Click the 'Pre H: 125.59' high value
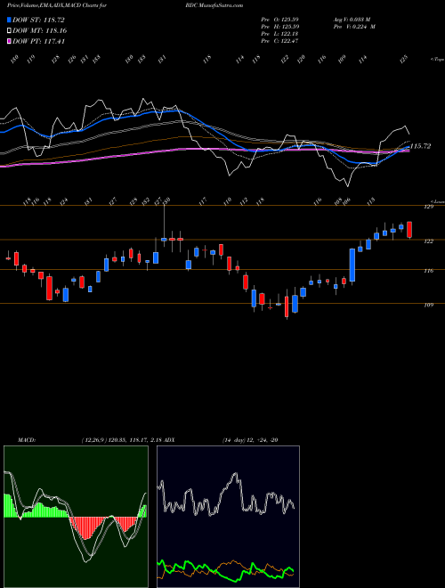Viewport: 445px width, 588px height. click(x=279, y=27)
